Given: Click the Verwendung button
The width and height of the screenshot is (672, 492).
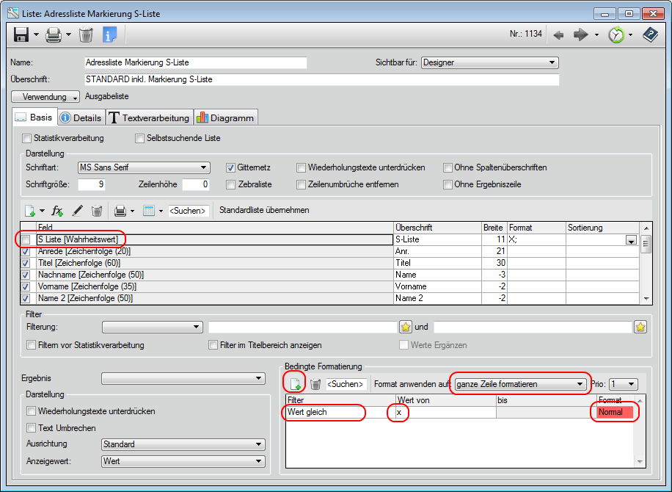Looking at the screenshot, I should pyautogui.click(x=45, y=97).
